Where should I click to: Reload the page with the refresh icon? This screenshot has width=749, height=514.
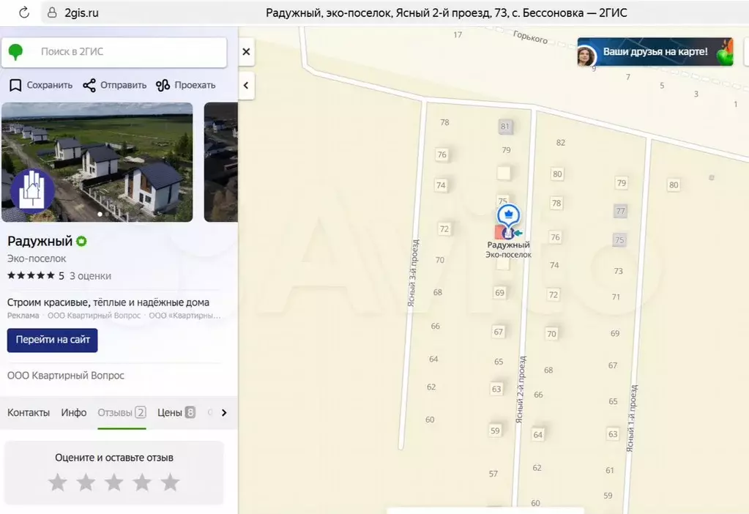[x=24, y=13]
